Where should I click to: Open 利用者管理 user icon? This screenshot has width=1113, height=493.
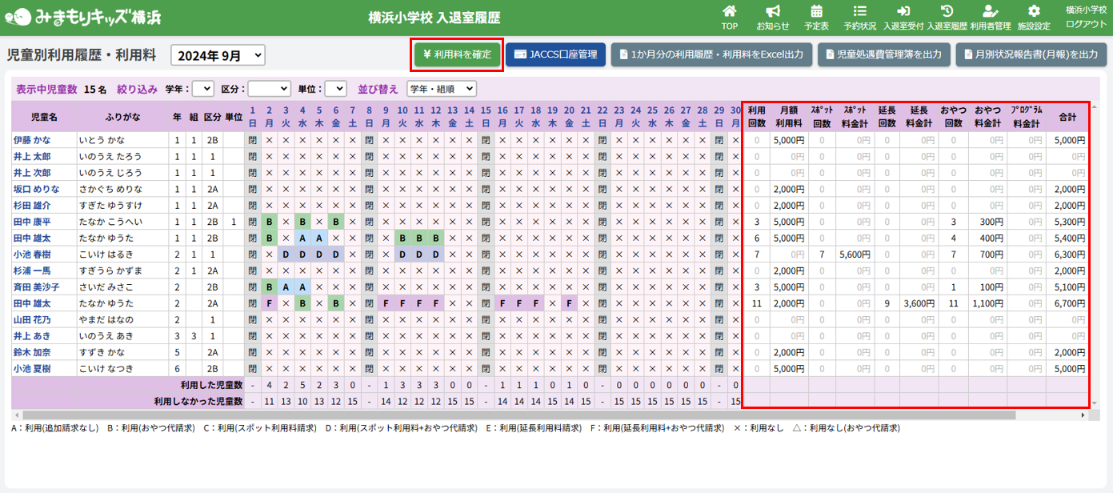coord(990,12)
